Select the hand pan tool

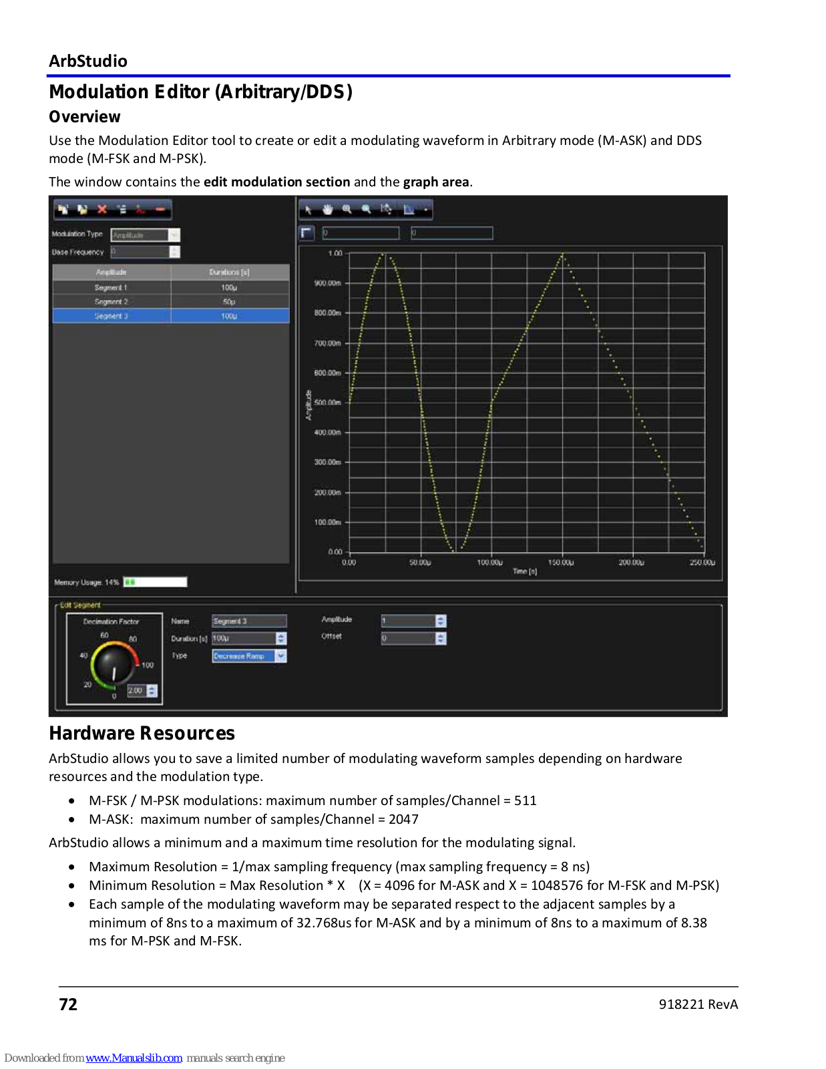click(328, 210)
